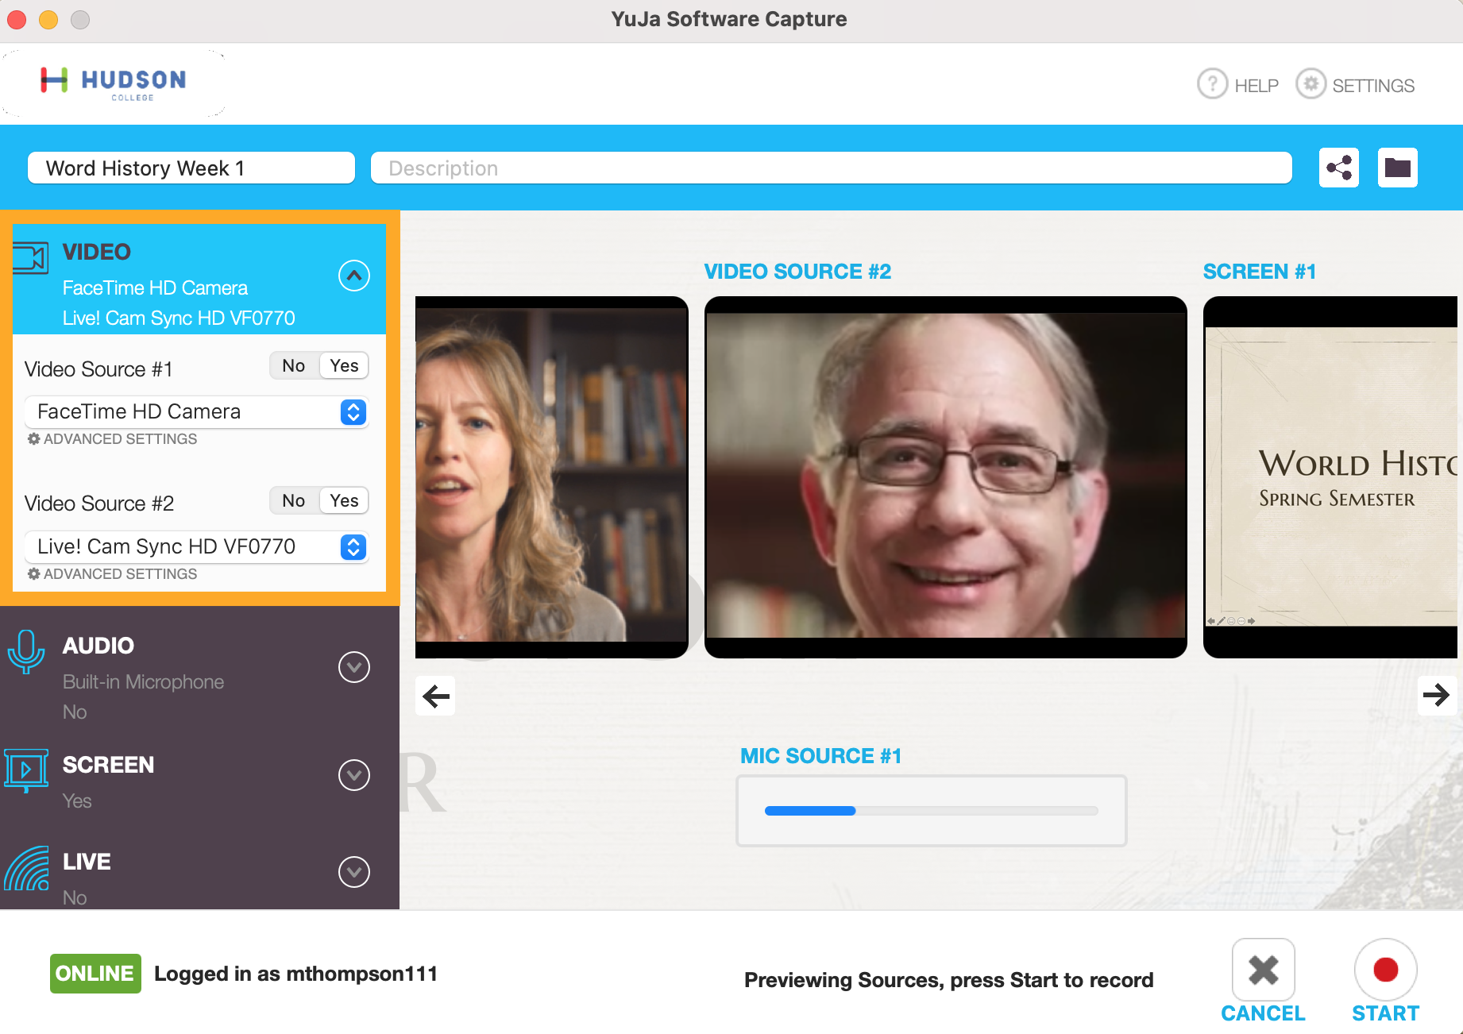Screen dimensions: 1463x1034
Task: Collapse the Video panel chevron
Action: pos(354,276)
